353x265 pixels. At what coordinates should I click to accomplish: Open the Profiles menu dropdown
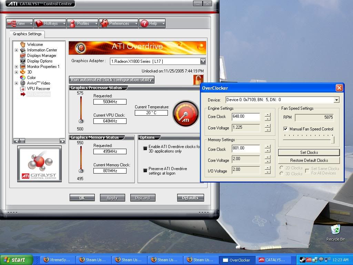click(83, 23)
